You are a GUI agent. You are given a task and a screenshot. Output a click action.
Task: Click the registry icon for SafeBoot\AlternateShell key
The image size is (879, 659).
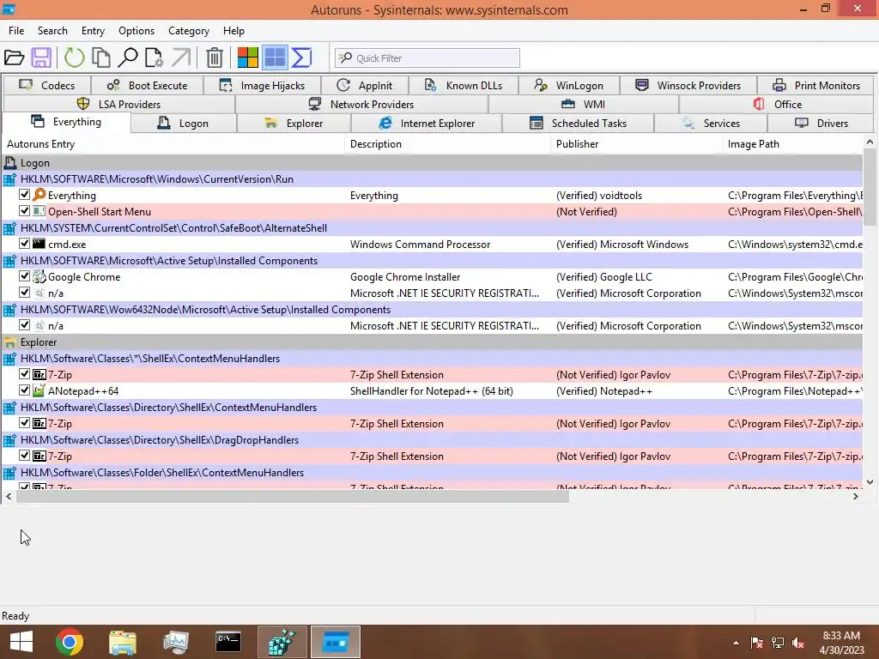[x=9, y=228]
